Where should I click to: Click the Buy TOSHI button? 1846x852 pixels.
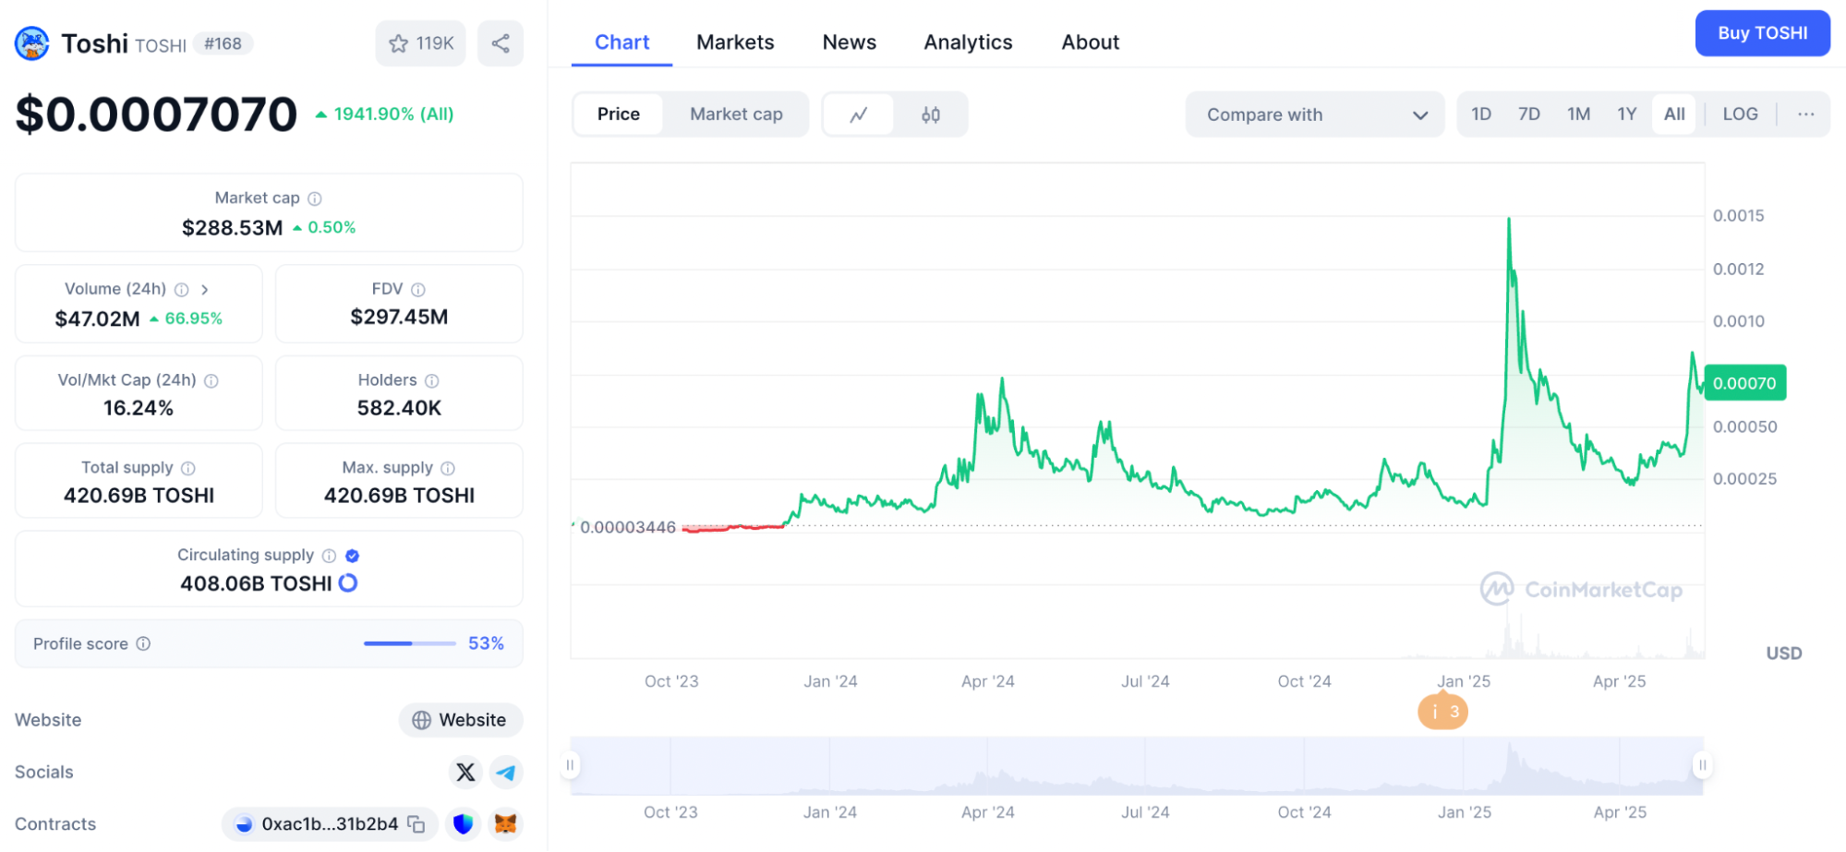pos(1762,33)
